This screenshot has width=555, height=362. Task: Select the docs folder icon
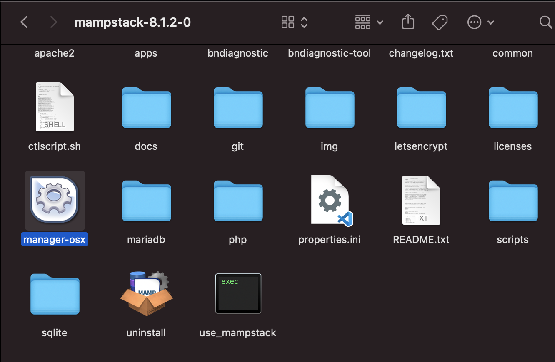point(146,108)
